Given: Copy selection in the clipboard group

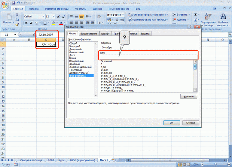Looking at the screenshot, I should [17, 19].
